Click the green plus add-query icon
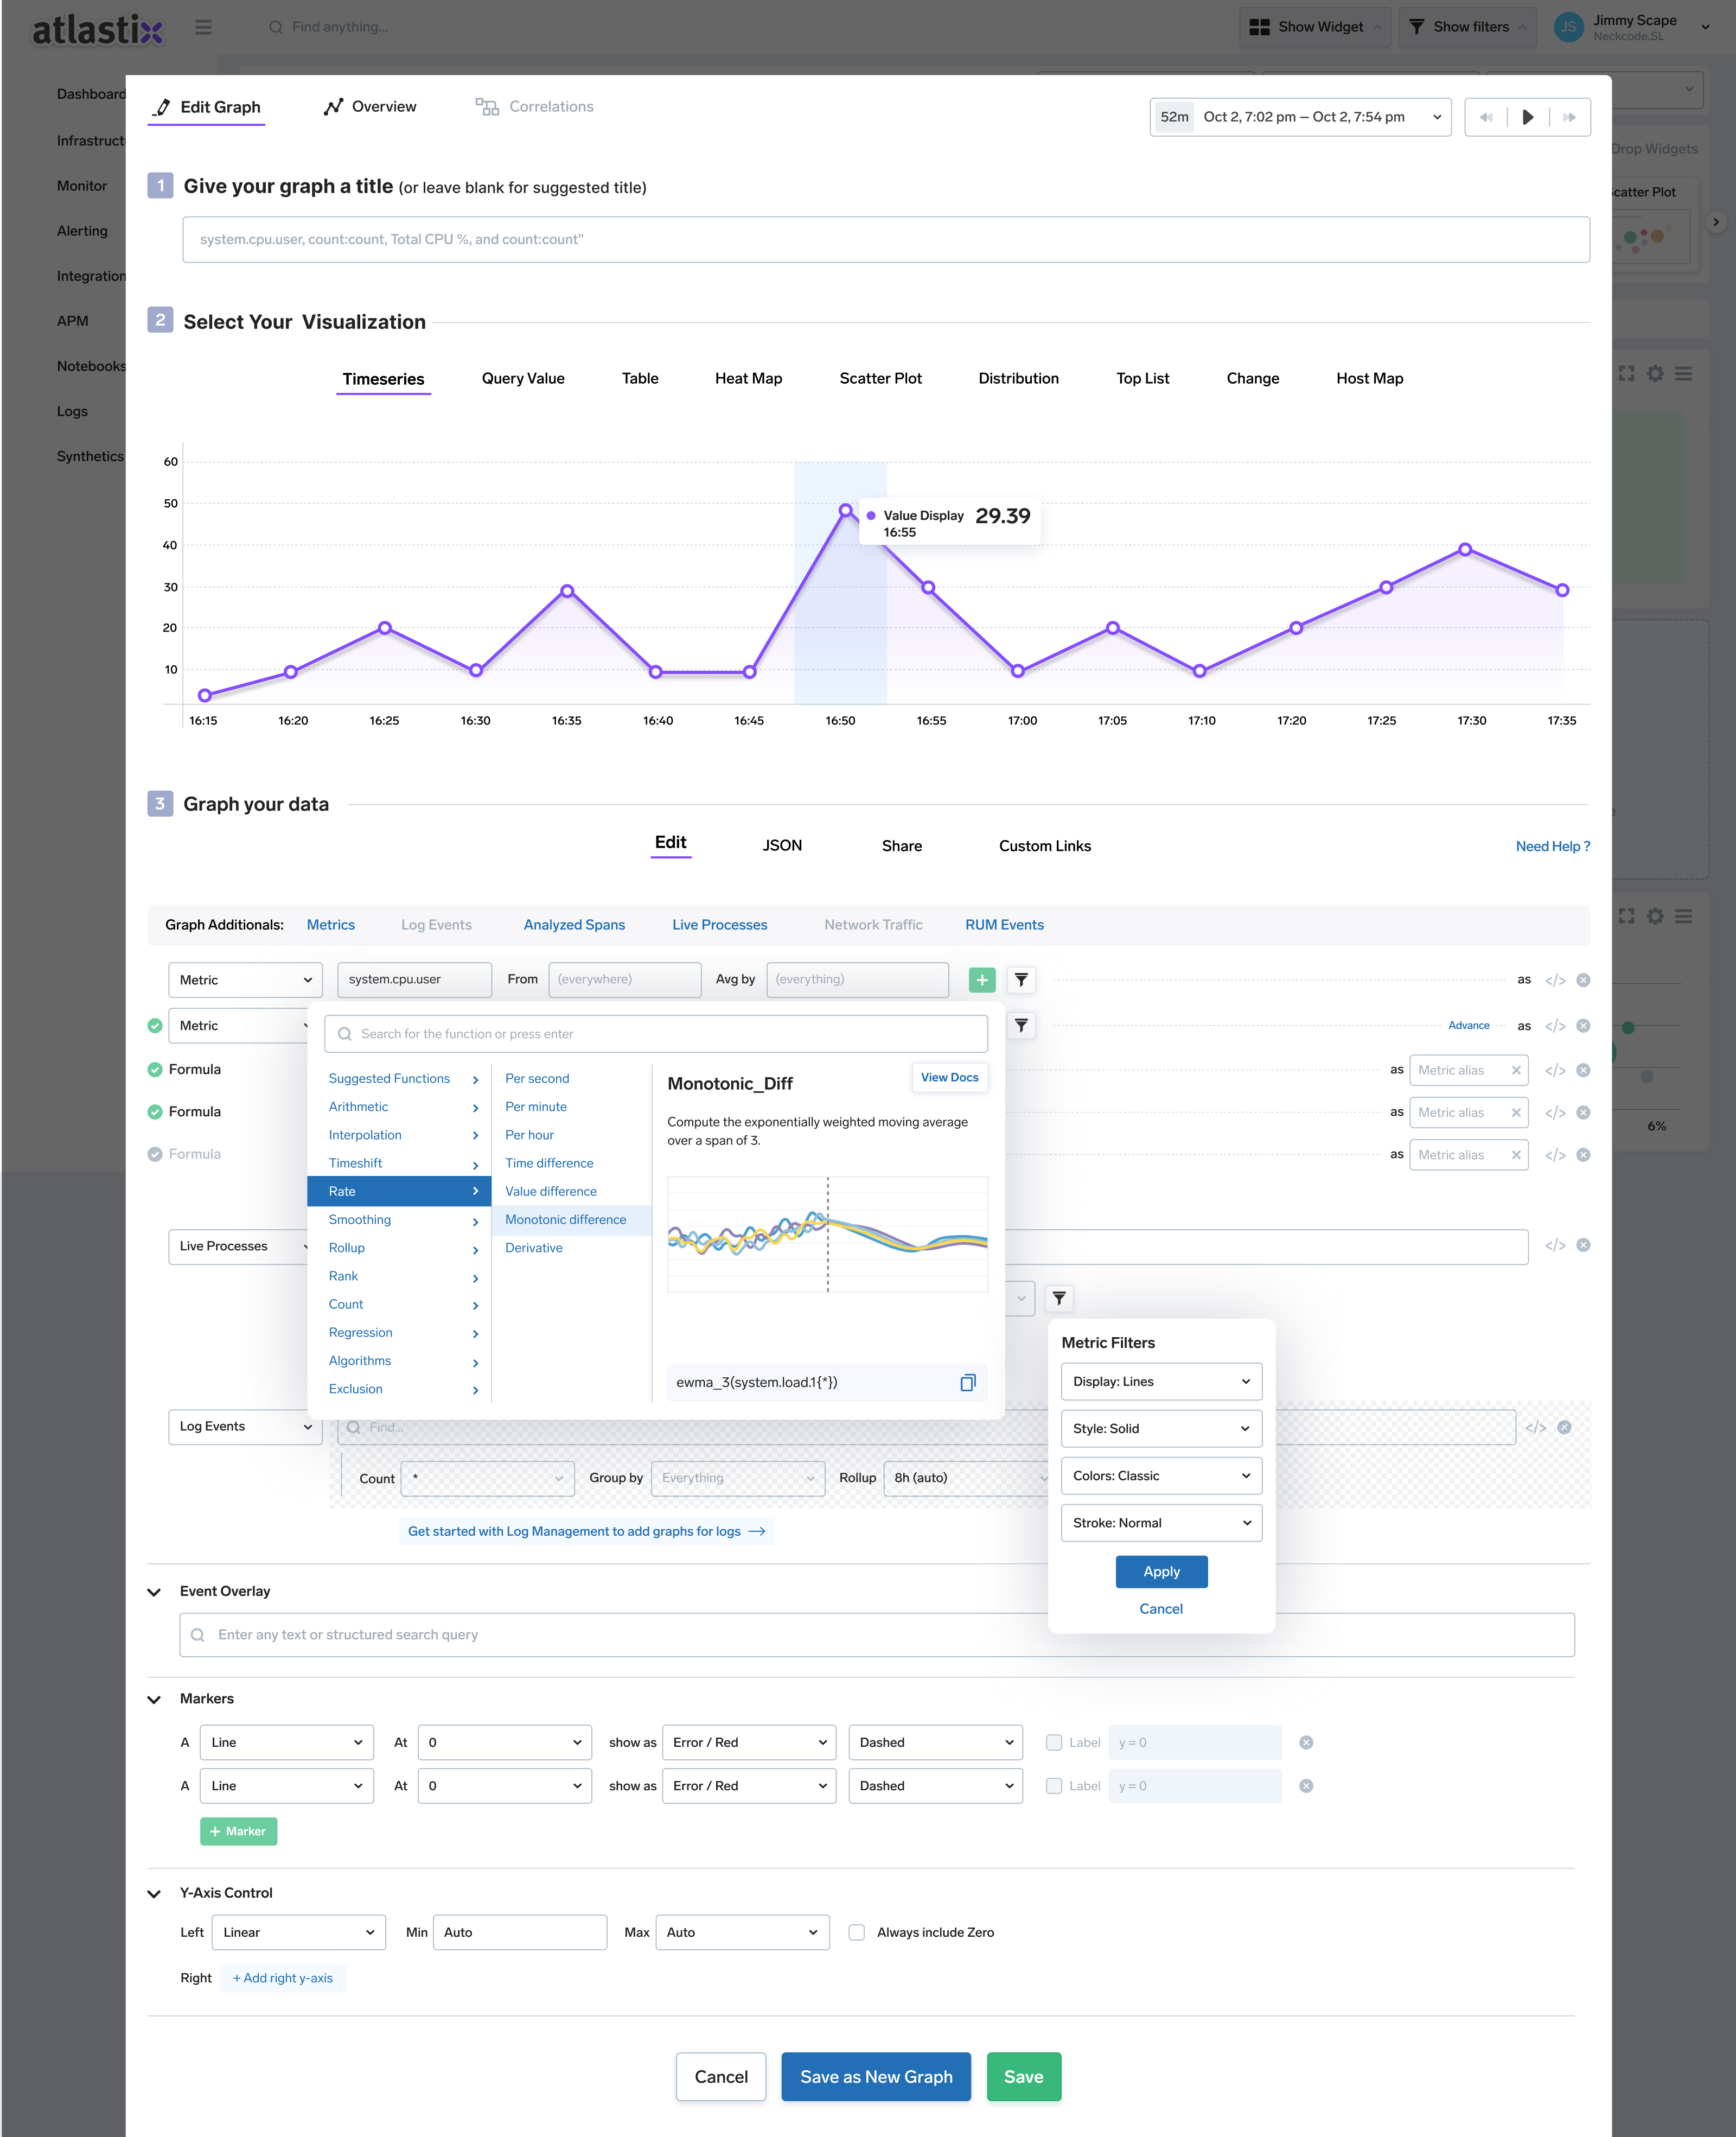 click(x=981, y=980)
